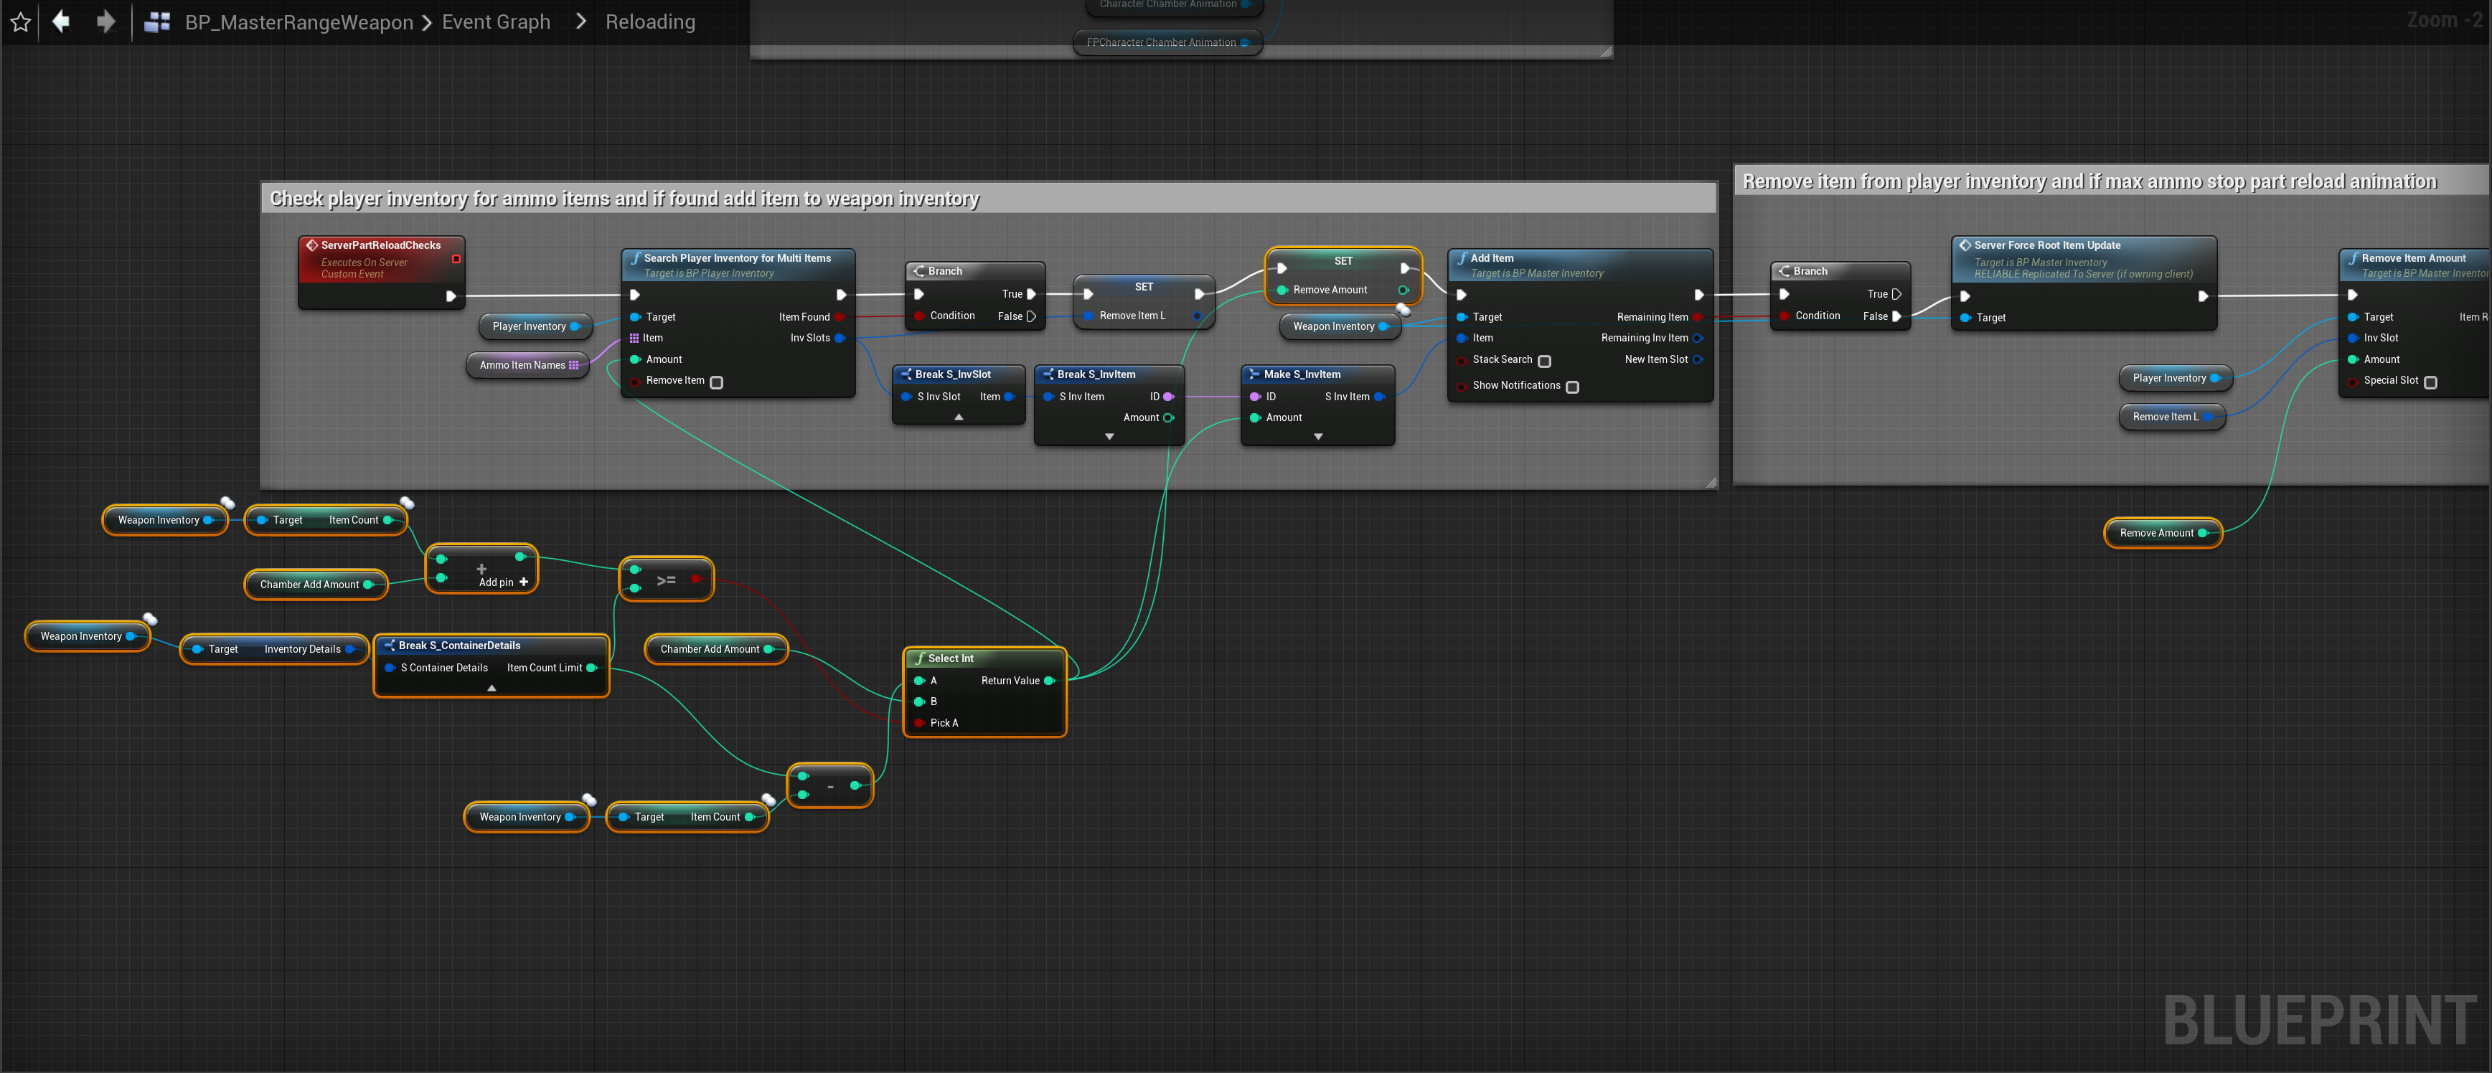Screen dimensions: 2492x1073
Task: Toggle the Remove Item checkbox
Action: point(716,382)
